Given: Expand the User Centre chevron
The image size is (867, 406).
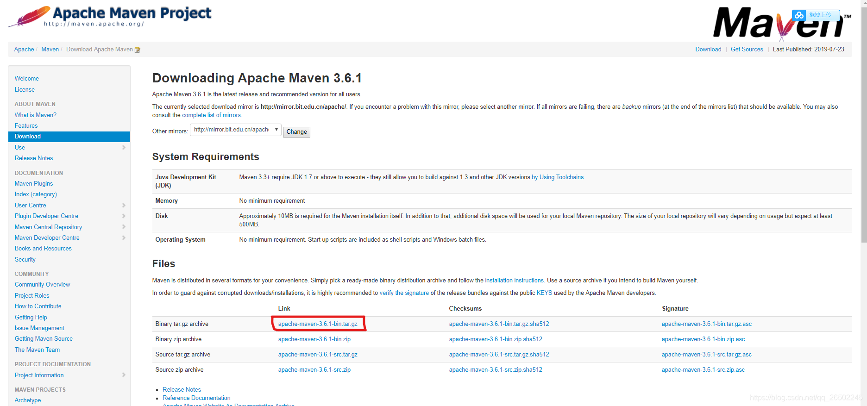Looking at the screenshot, I should [x=124, y=206].
